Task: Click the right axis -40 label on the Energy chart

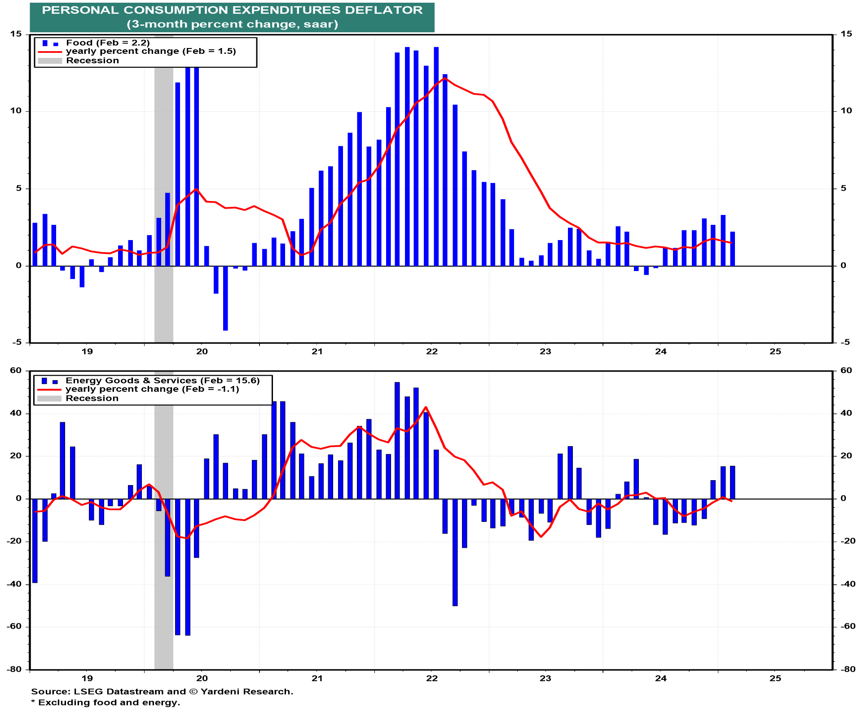Action: tap(848, 584)
